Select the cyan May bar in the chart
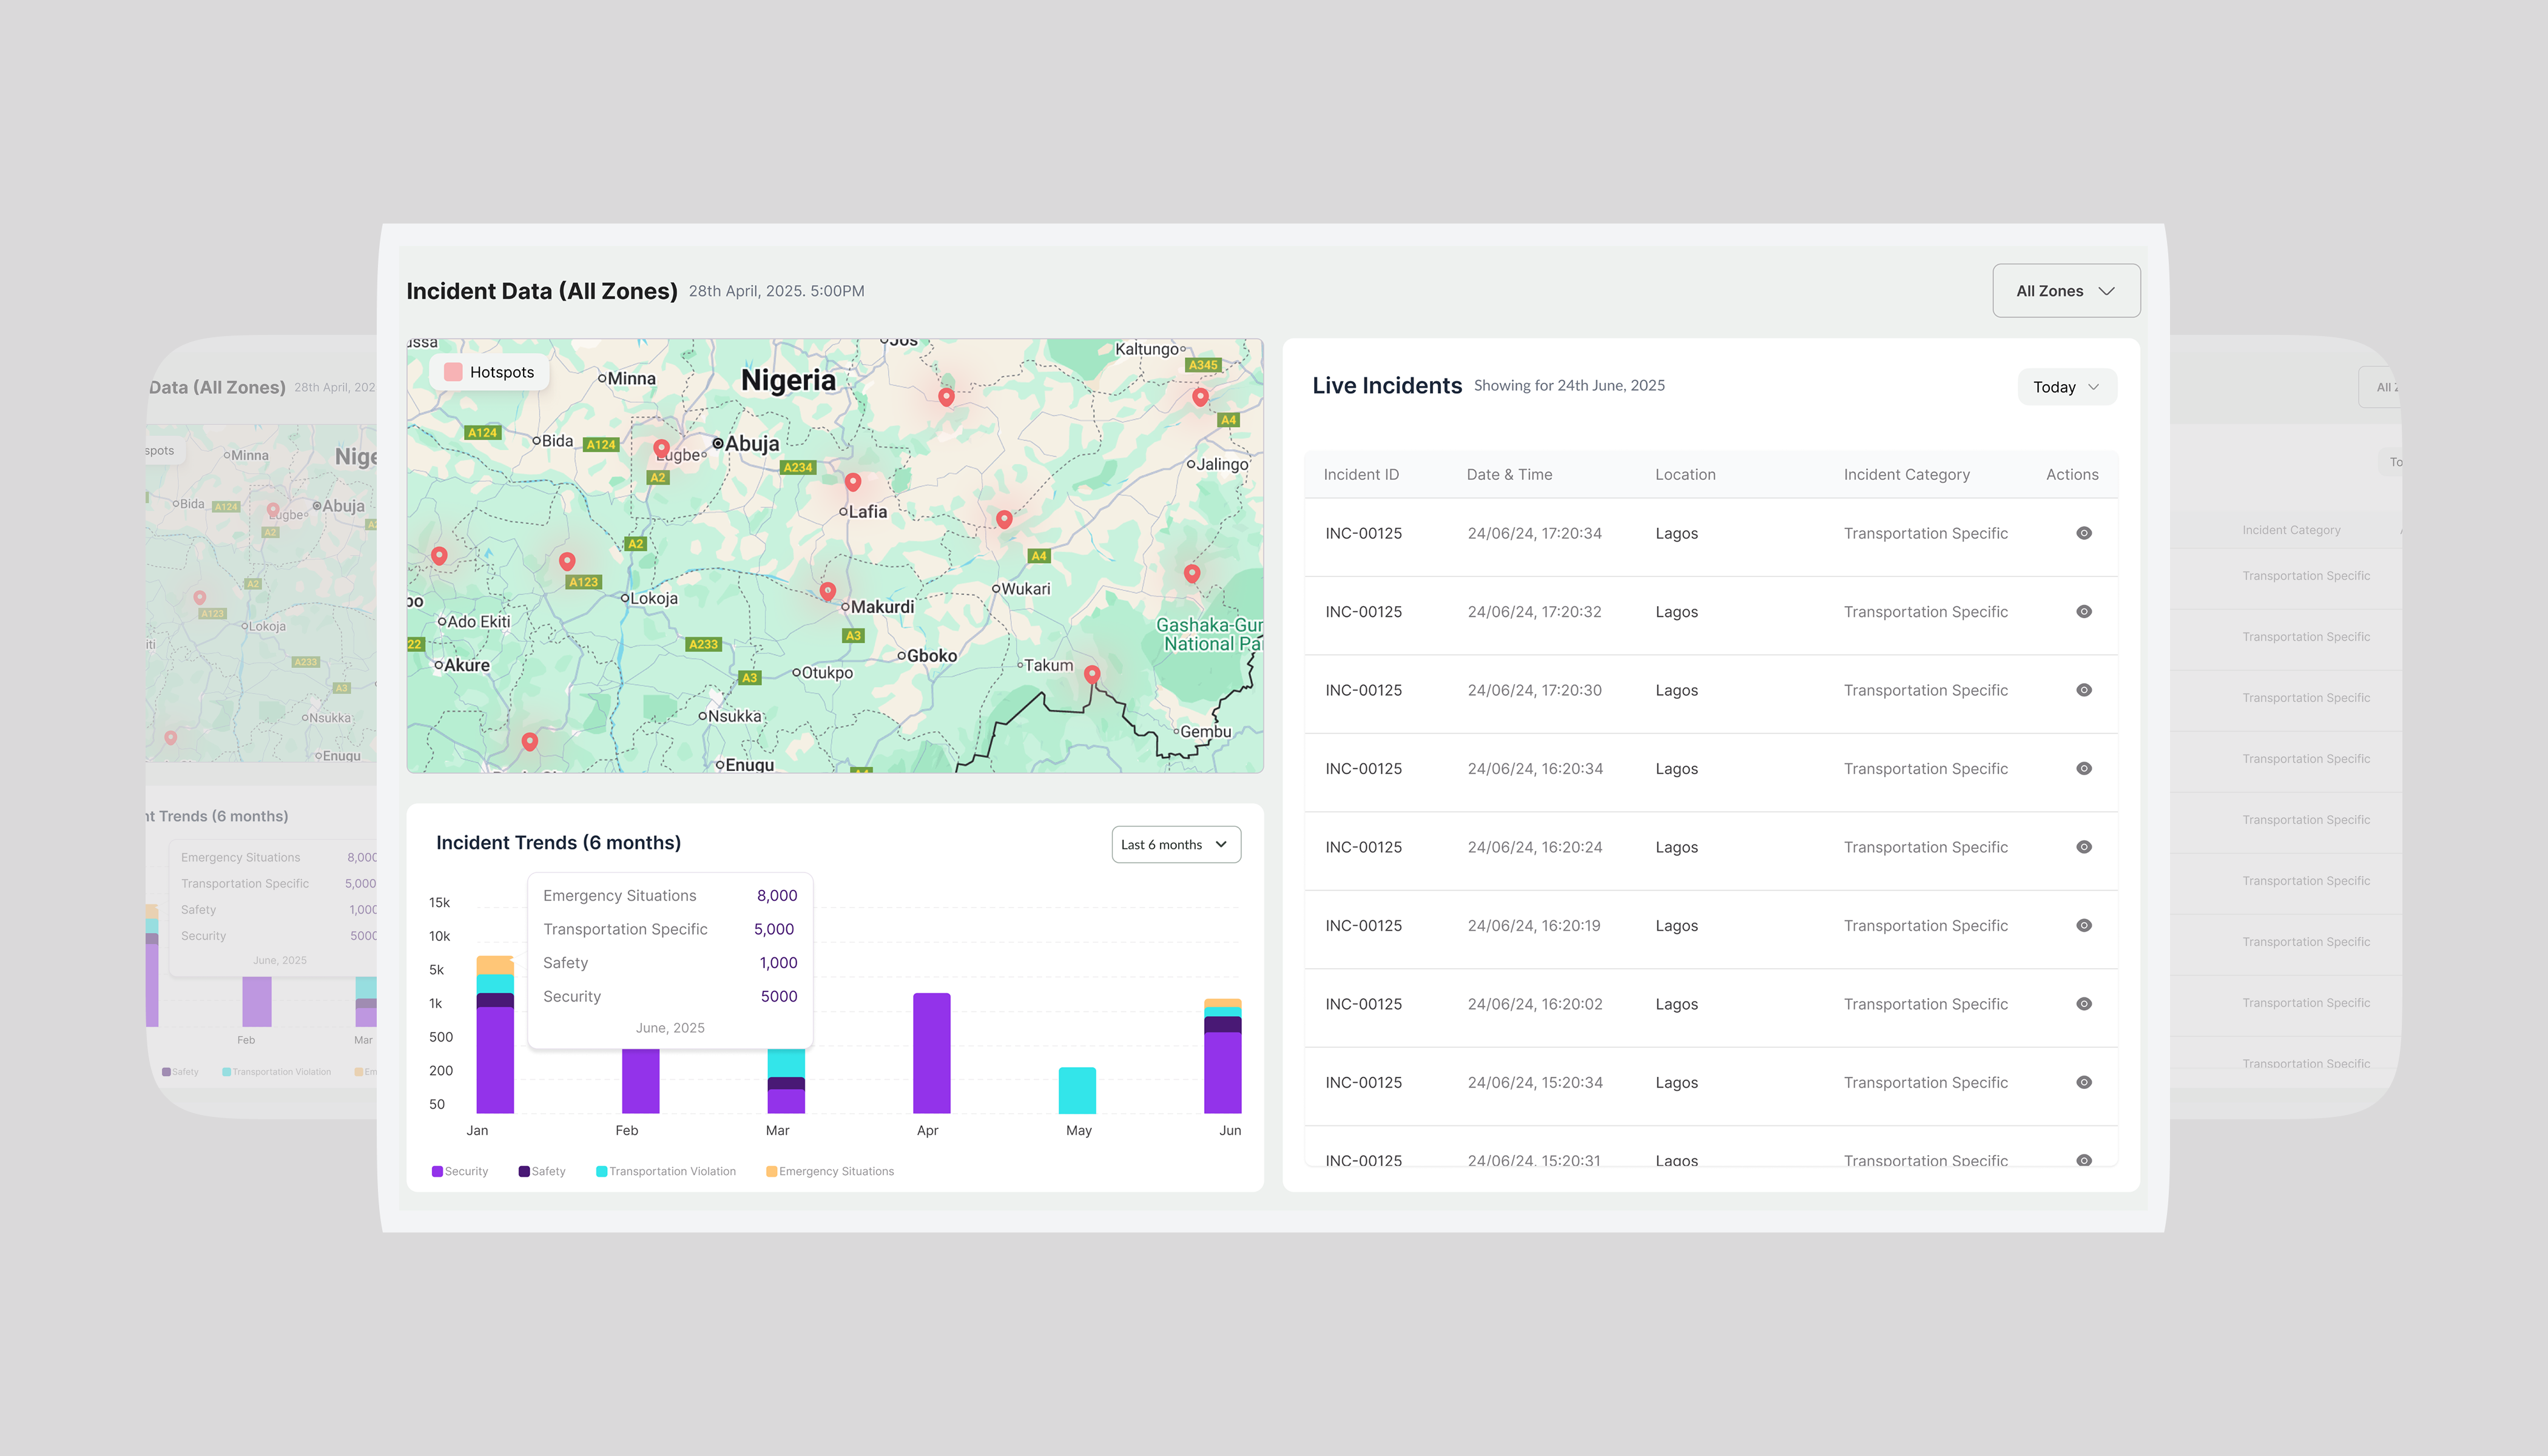Screen dimensions: 2548x1456 coord(1077,1091)
